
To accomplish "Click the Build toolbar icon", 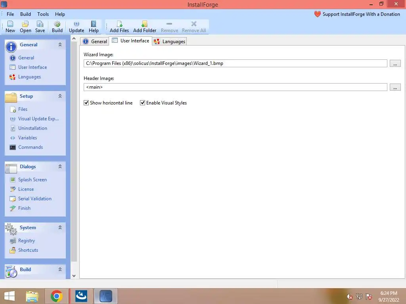I will click(57, 27).
